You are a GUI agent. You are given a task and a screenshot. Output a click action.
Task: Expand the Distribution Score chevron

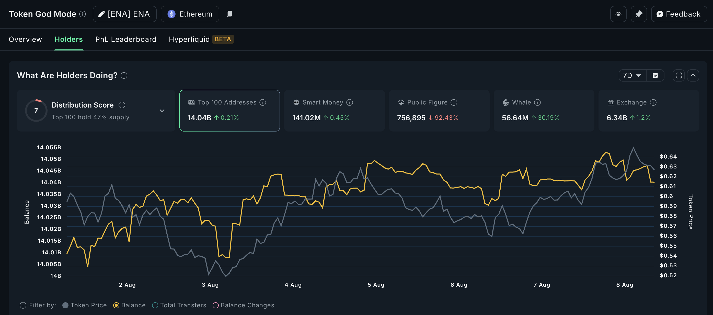(162, 111)
